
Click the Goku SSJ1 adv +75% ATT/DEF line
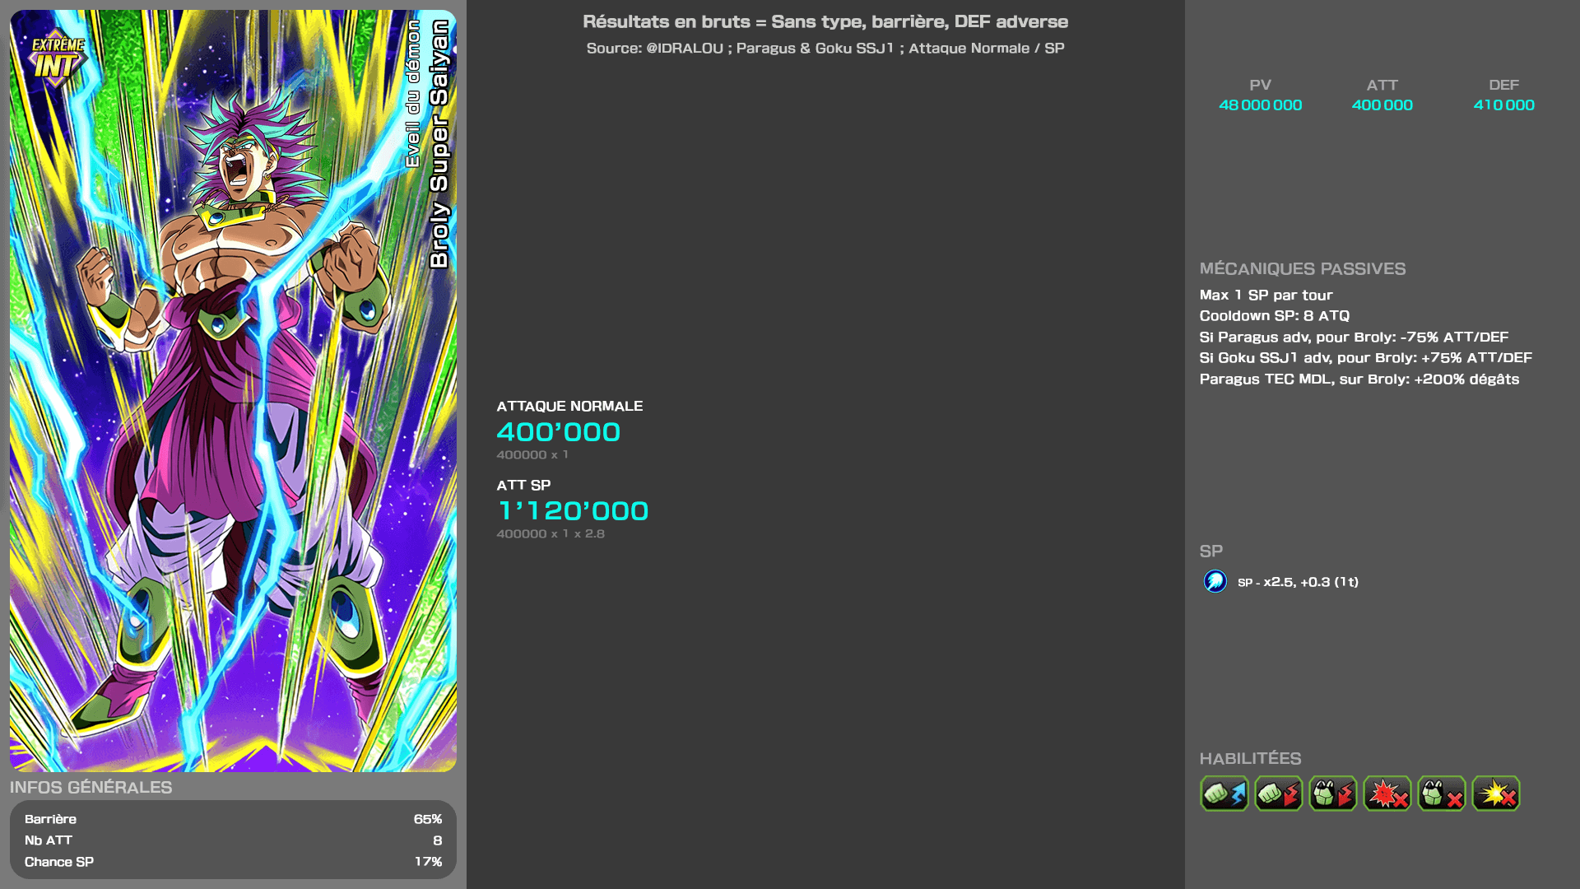(1365, 358)
